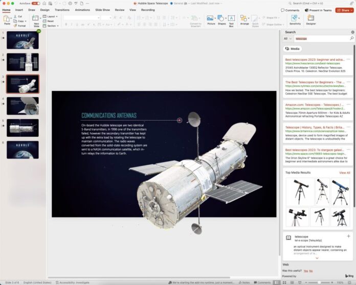Reset the slide layout

49,21
